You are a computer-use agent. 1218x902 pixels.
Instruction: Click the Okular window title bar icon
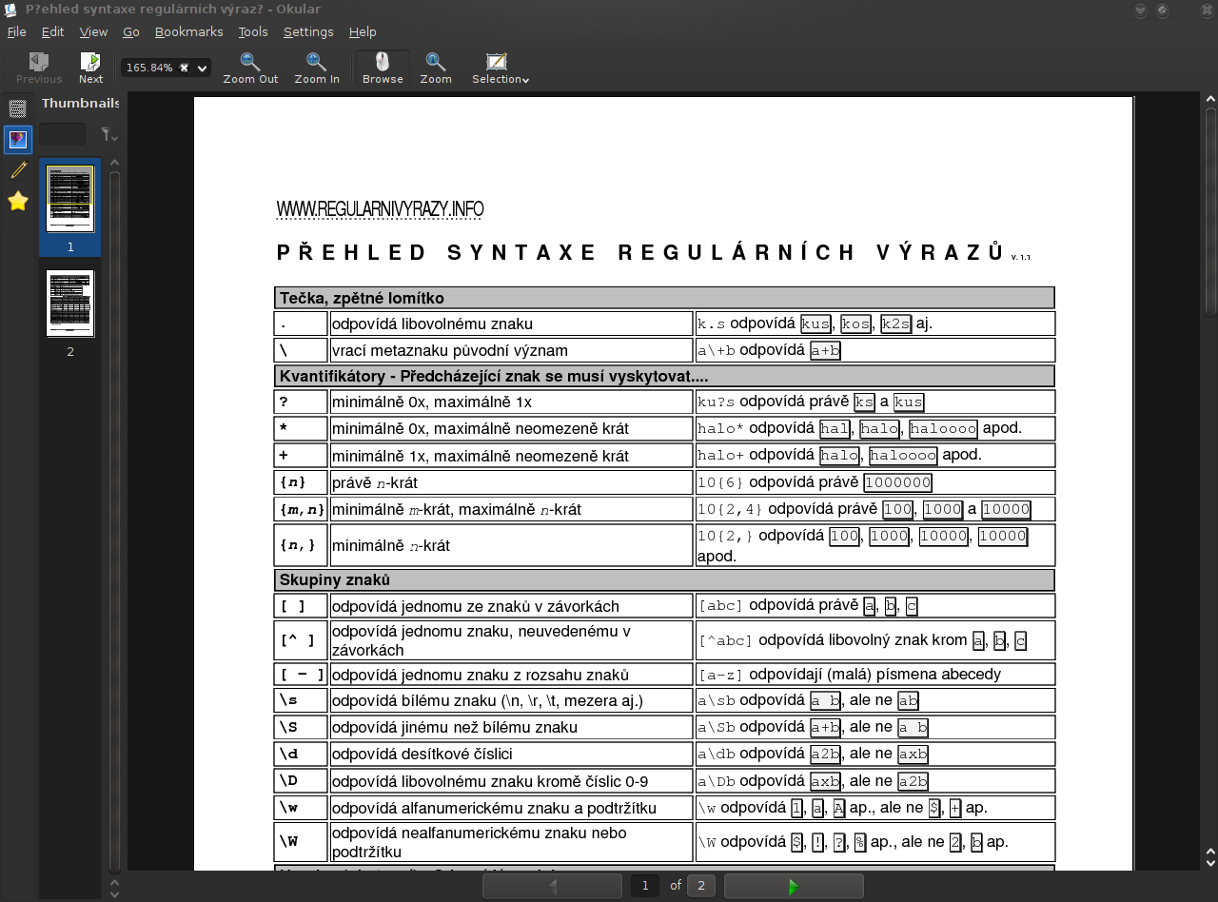click(10, 10)
